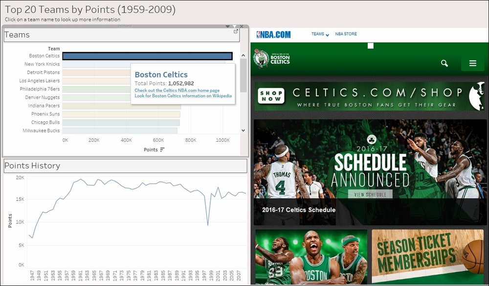Open the NBA STORE link

346,34
